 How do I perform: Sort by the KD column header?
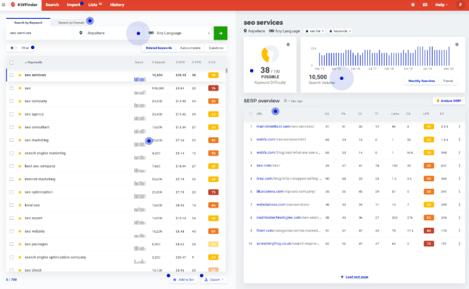[x=212, y=63]
